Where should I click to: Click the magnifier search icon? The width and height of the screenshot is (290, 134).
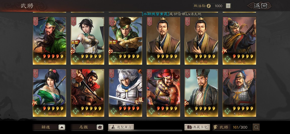(256, 127)
